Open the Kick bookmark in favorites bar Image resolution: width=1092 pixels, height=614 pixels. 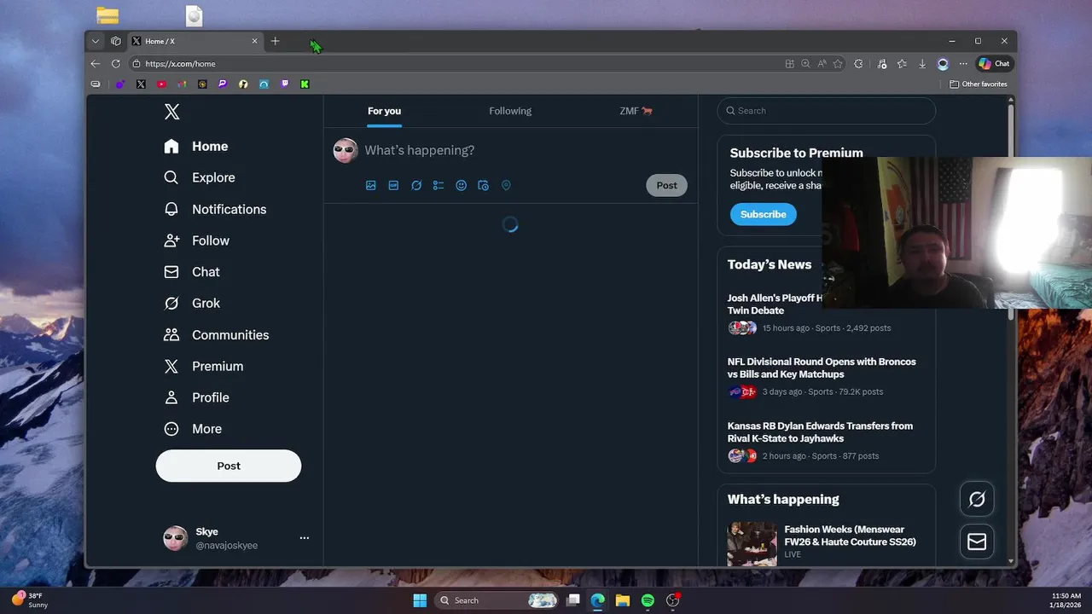pos(305,84)
